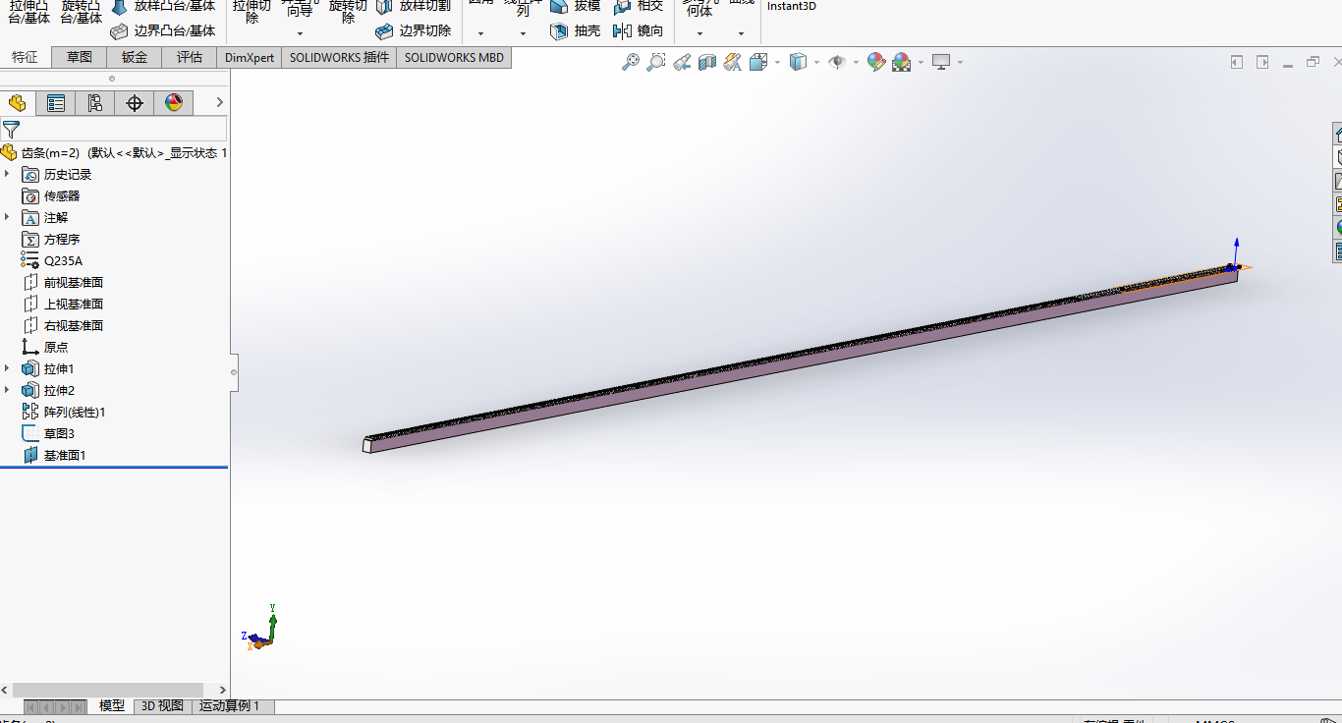Image resolution: width=1342 pixels, height=723 pixels.
Task: Expand the 历史记录 history folder
Action: pos(7,174)
